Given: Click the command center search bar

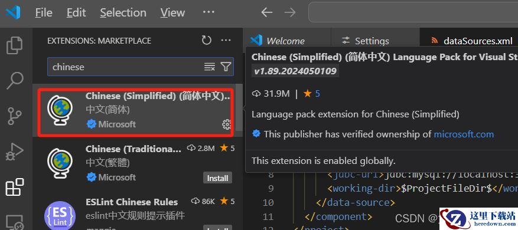Looking at the screenshot, I should [x=413, y=12].
